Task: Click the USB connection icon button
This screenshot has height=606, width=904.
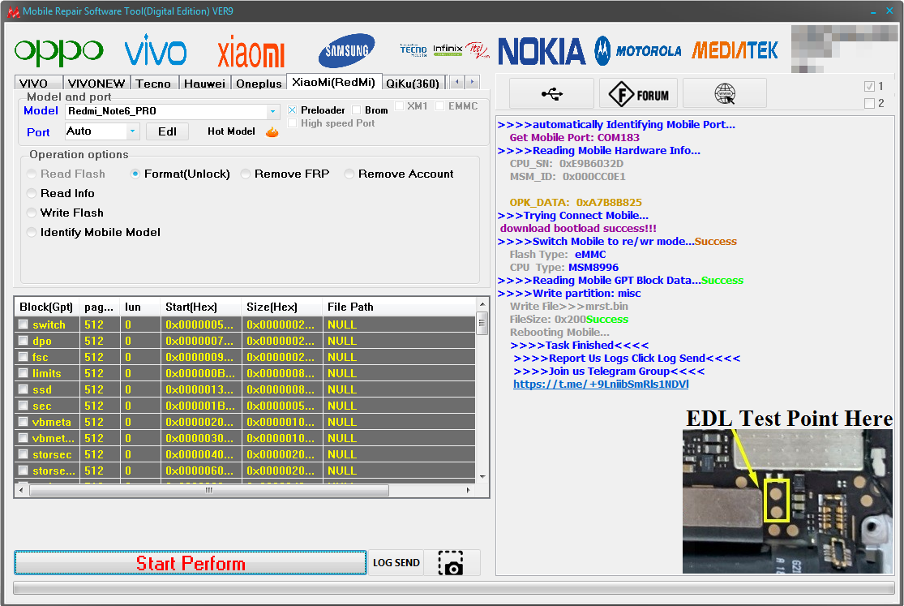Action: (x=552, y=93)
